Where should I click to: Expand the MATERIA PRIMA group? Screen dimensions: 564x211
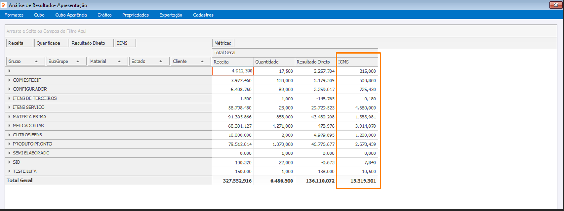tap(9, 116)
